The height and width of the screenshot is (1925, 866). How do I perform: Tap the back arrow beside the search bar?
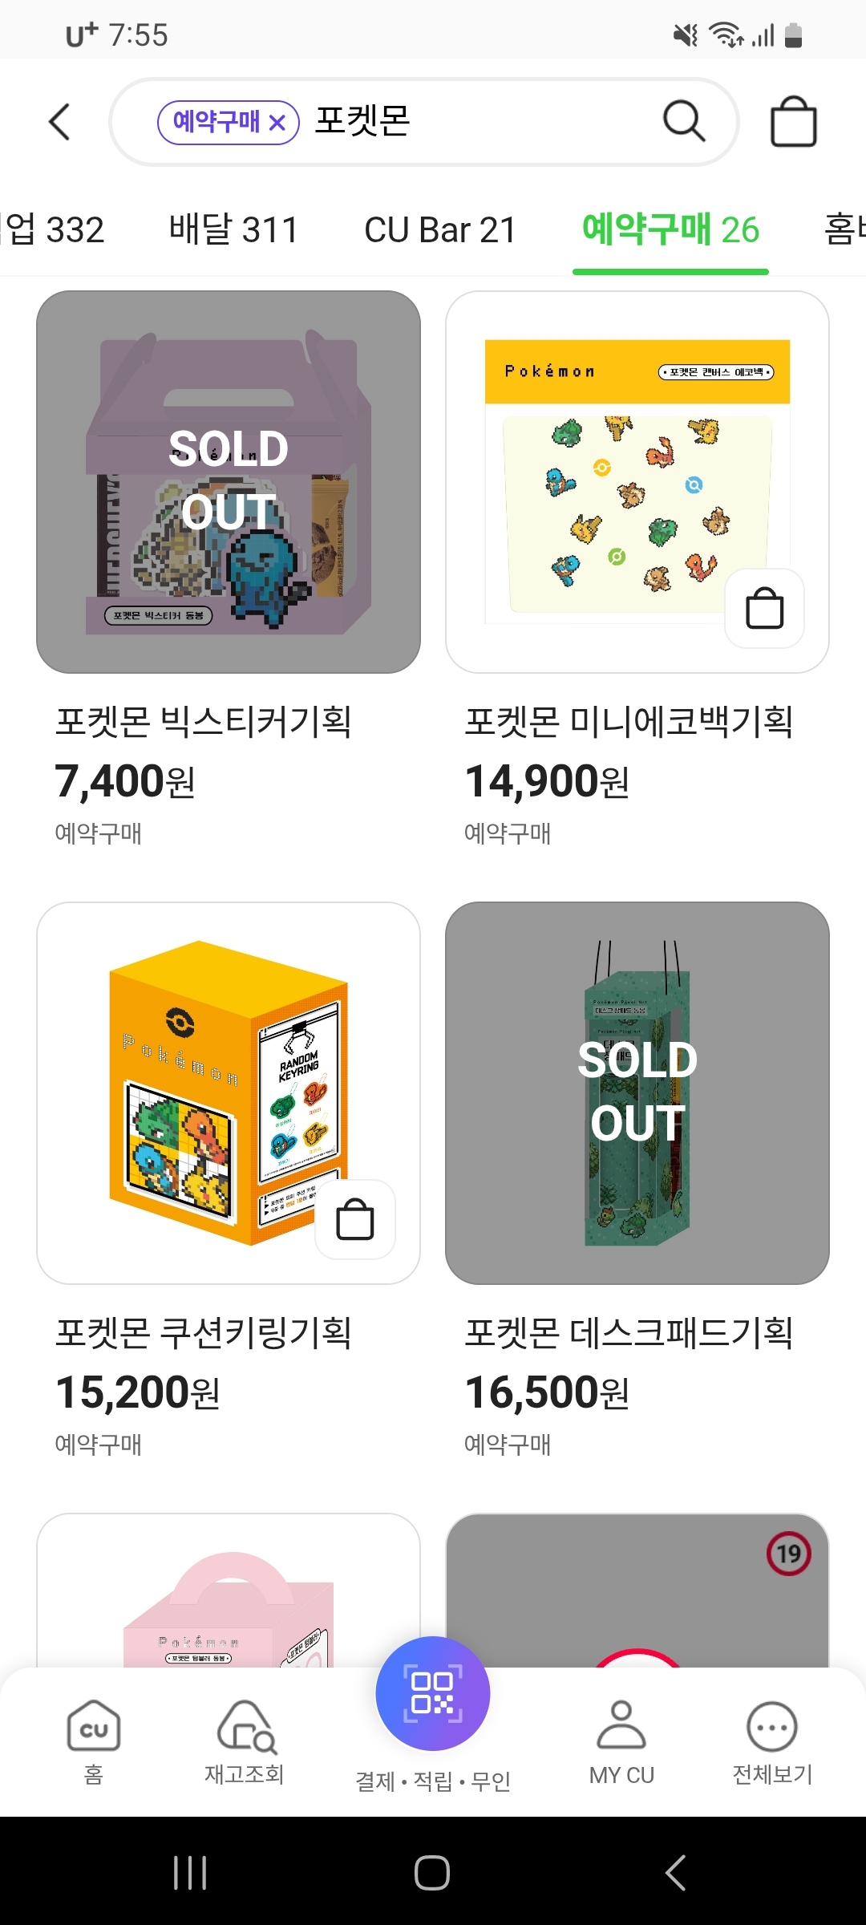coord(60,122)
